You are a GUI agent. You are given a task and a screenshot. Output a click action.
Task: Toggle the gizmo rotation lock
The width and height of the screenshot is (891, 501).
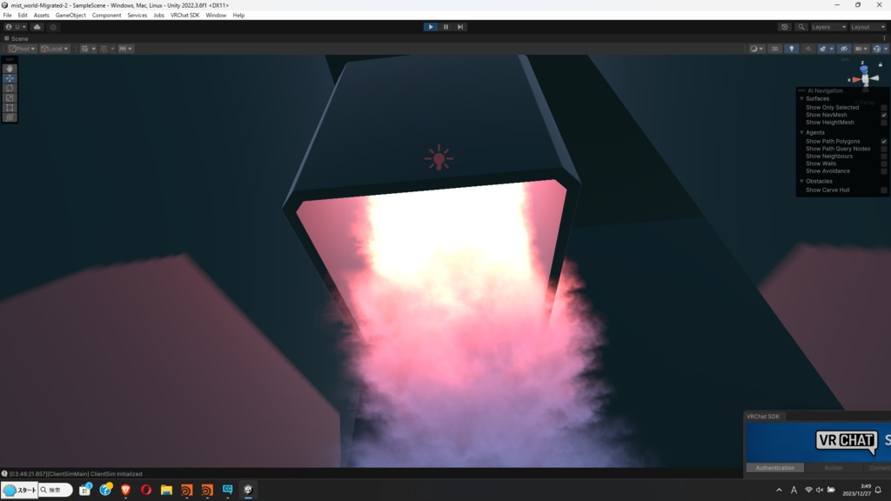(881, 64)
